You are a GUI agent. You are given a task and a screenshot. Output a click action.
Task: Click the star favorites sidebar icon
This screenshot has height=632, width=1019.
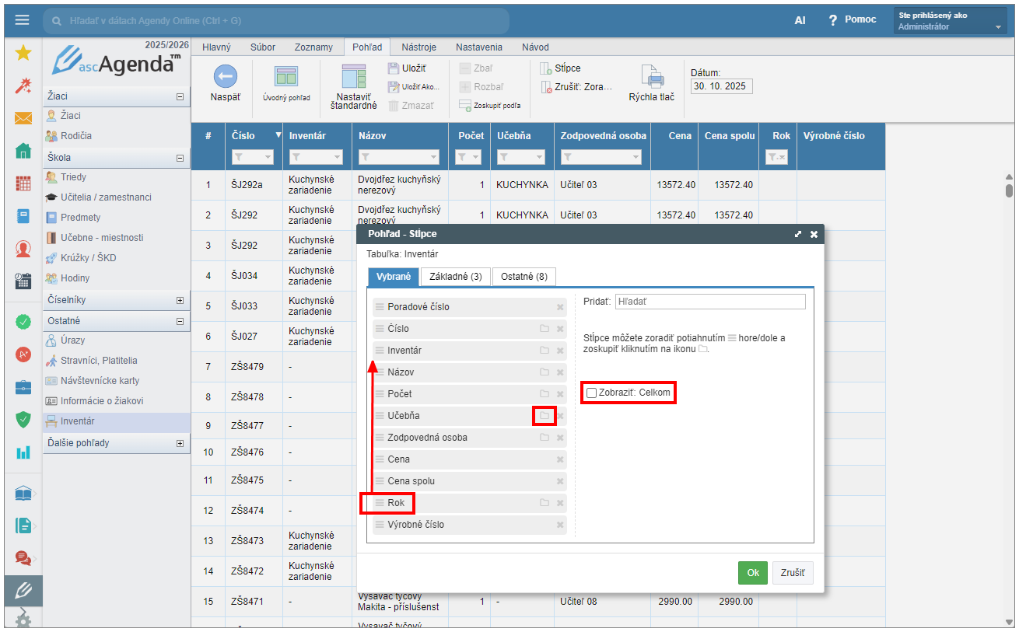tap(23, 53)
